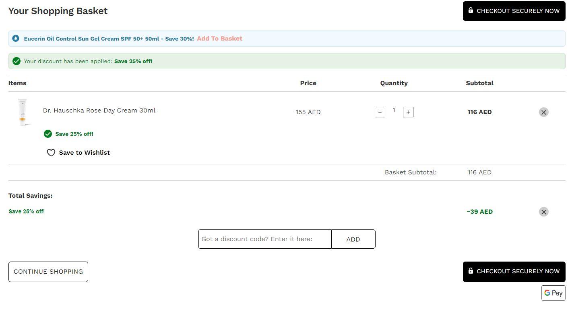Click the bold Save 25% off! in the green banner
Screen dimensions: 572x311
coord(133,61)
